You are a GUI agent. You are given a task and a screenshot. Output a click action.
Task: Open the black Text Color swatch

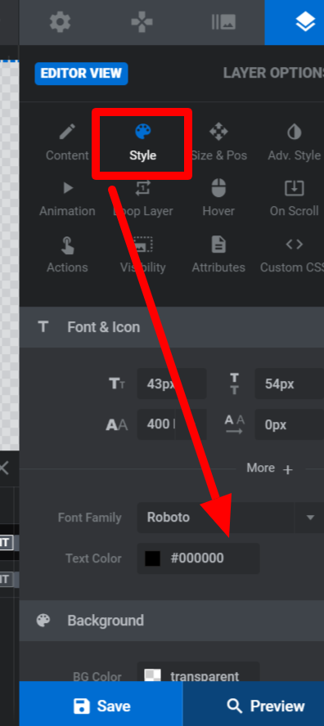pos(152,558)
